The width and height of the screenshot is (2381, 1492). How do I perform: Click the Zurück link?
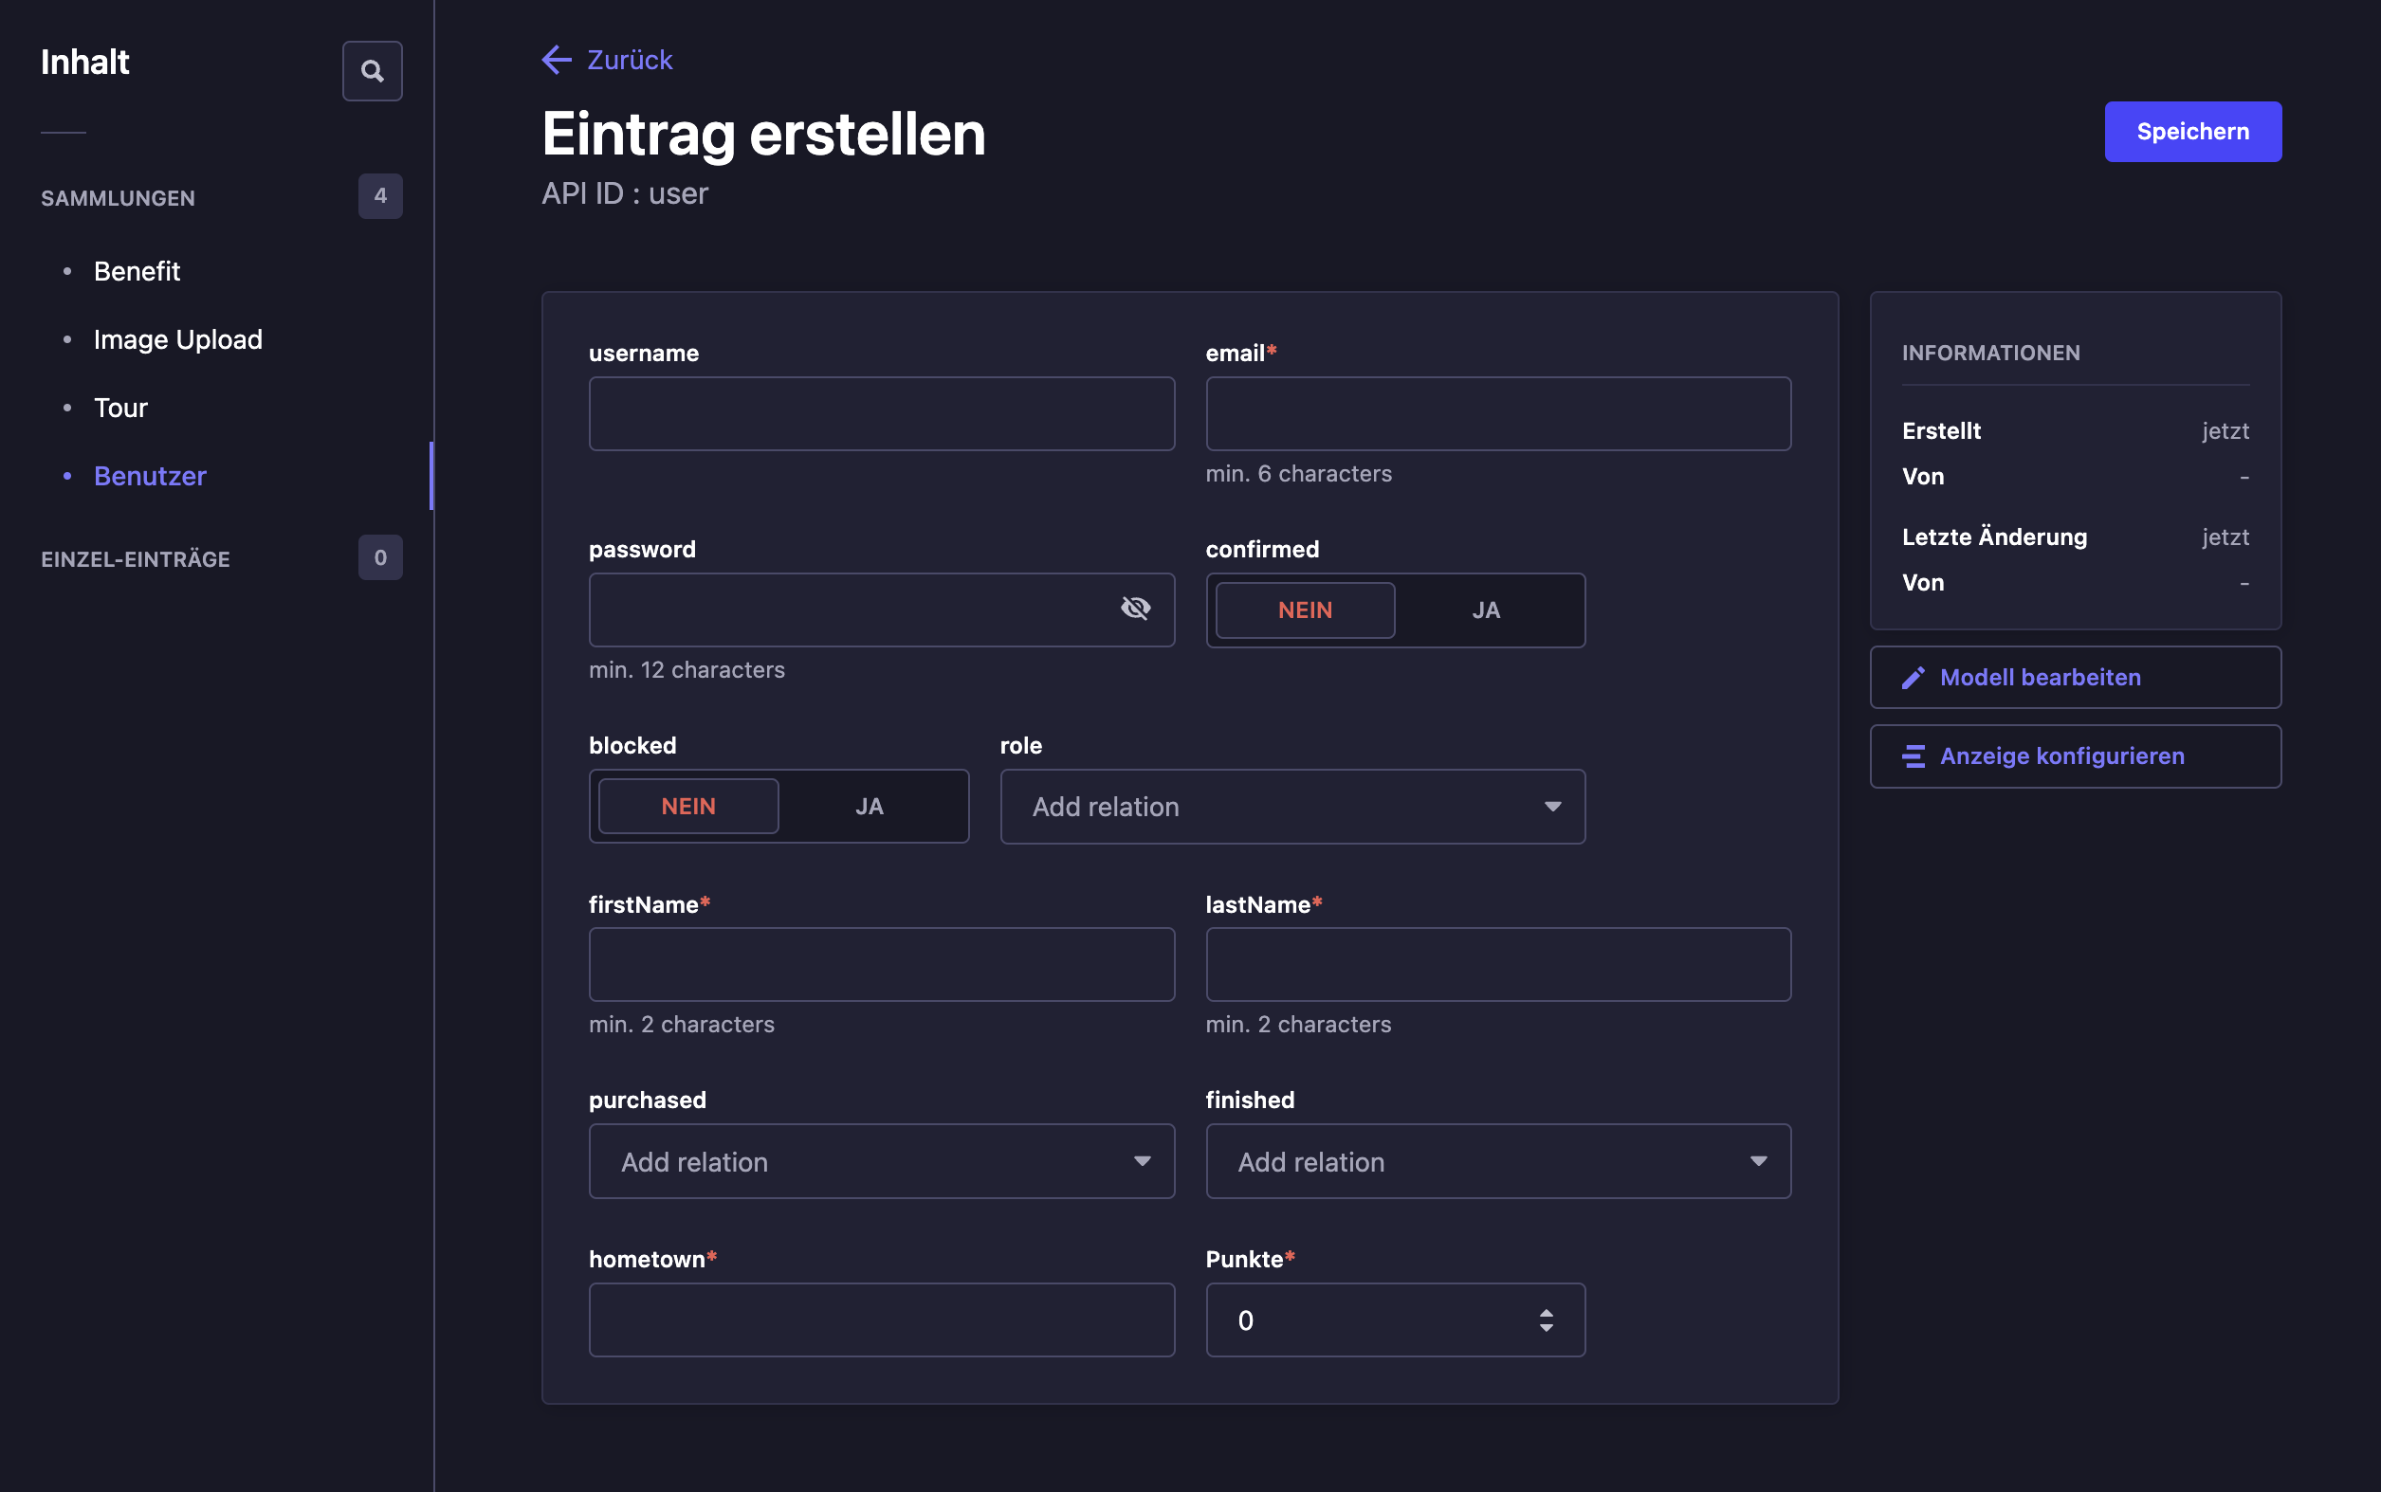click(x=629, y=61)
